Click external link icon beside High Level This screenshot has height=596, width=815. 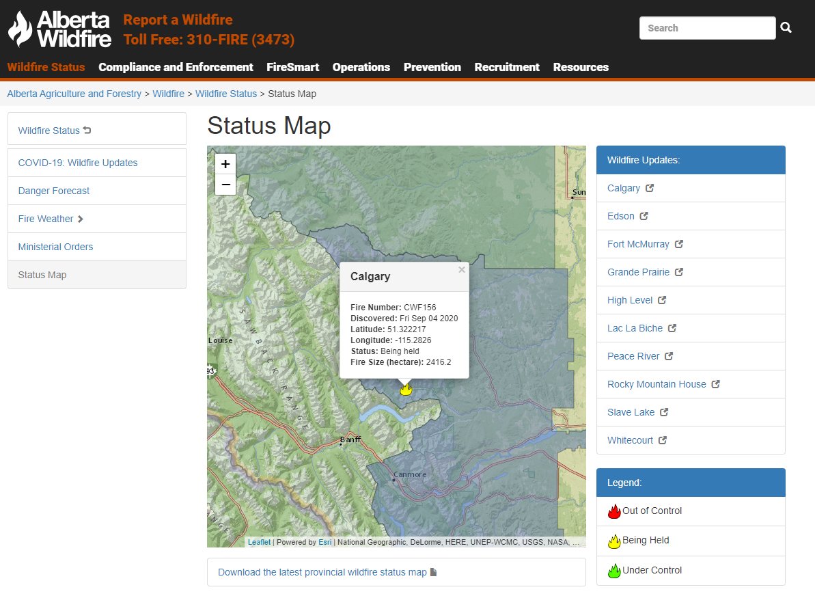(662, 300)
